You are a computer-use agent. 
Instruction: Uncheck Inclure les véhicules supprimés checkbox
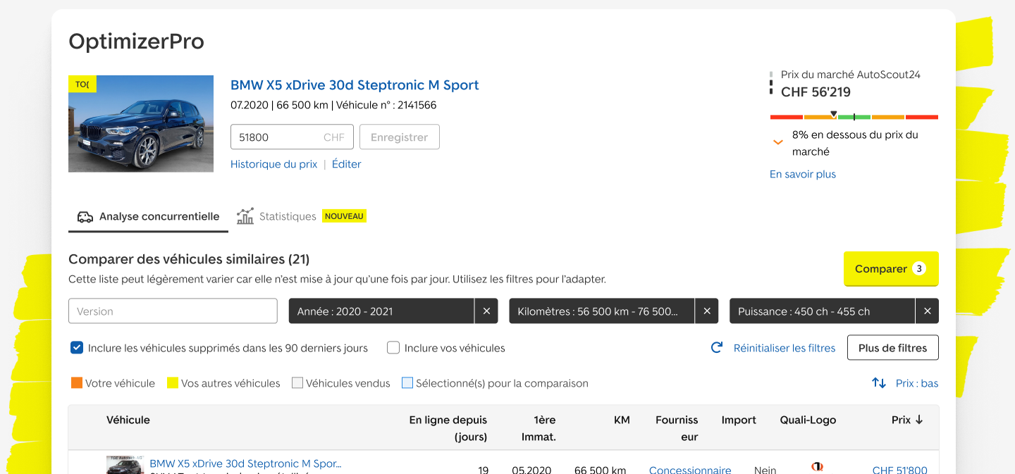(x=77, y=348)
